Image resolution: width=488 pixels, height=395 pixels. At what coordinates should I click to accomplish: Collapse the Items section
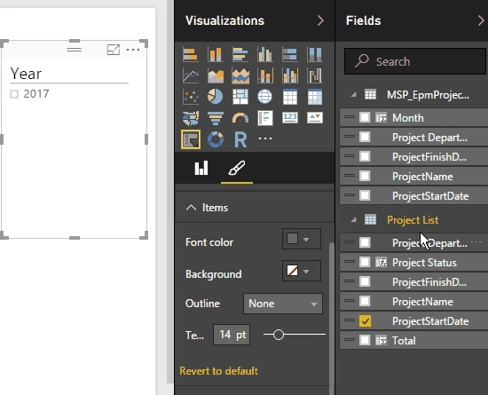click(191, 208)
